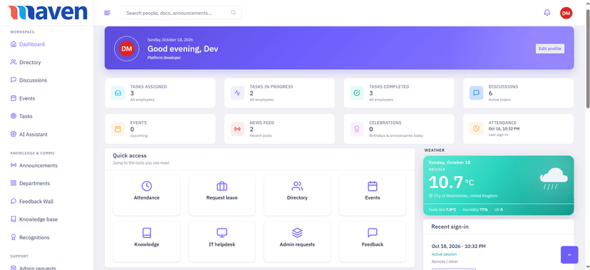Click the Recognitions award icon in sidebar
Image resolution: width=590 pixels, height=270 pixels.
tap(14, 237)
